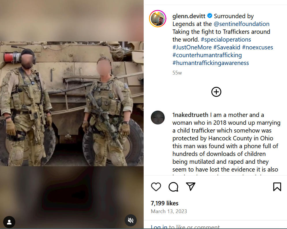
Task: Open the glenn.devitt username link
Action: click(189, 16)
